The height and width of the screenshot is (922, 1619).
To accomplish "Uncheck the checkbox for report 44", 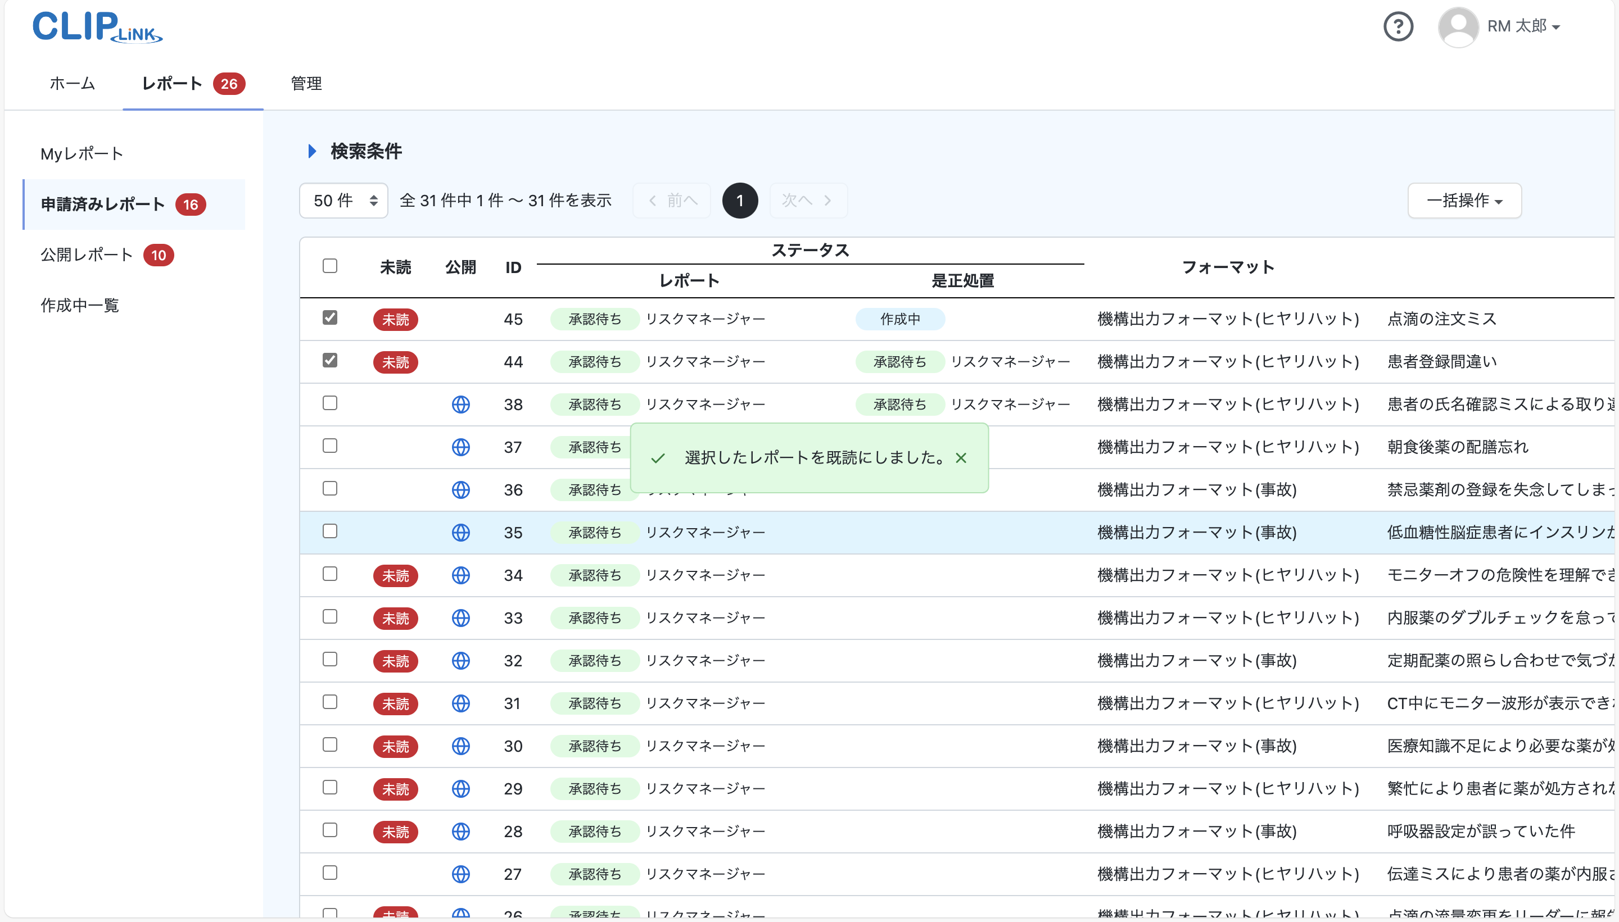I will click(x=330, y=360).
